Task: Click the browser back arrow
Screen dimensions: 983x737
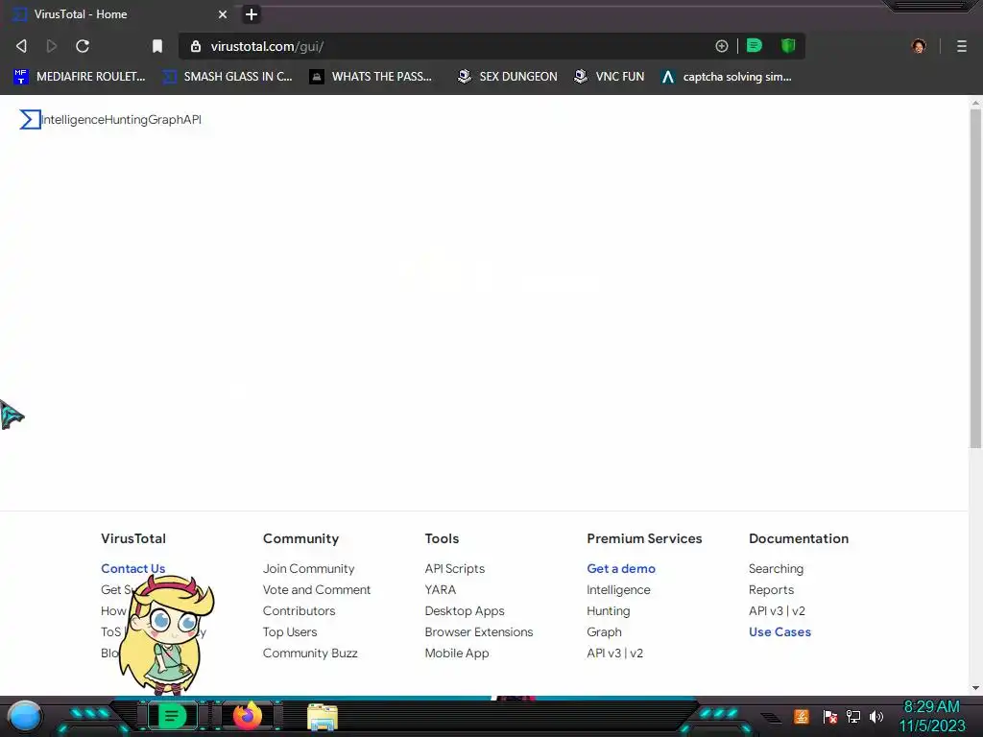Action: tap(21, 46)
